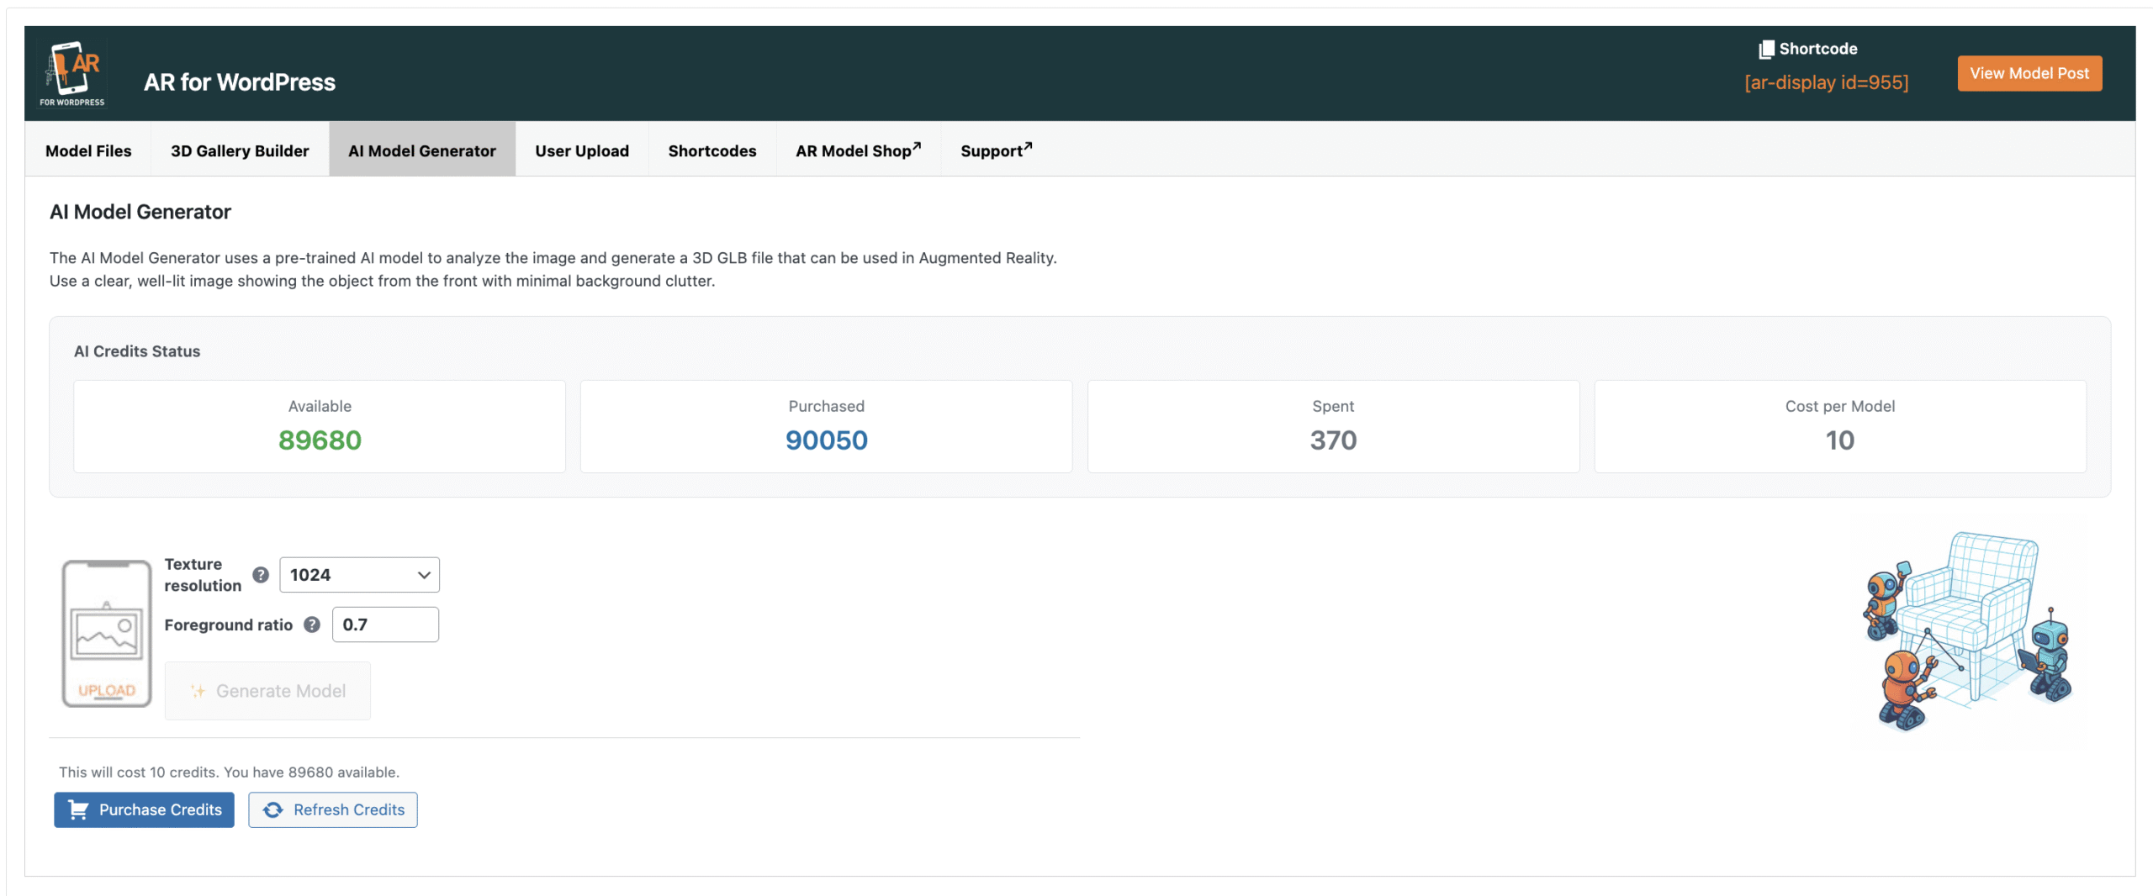
Task: Switch to the Model Files tab
Action: coord(88,150)
